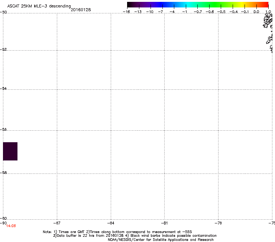Viewport: 275px width, 242px height.
Task: Click the NOAA/NESDIS credit line
Action: [161, 240]
